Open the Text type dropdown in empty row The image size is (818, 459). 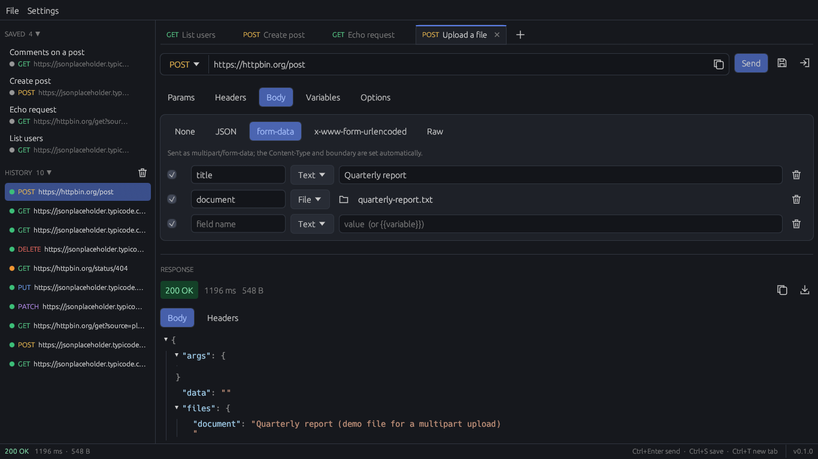click(312, 224)
